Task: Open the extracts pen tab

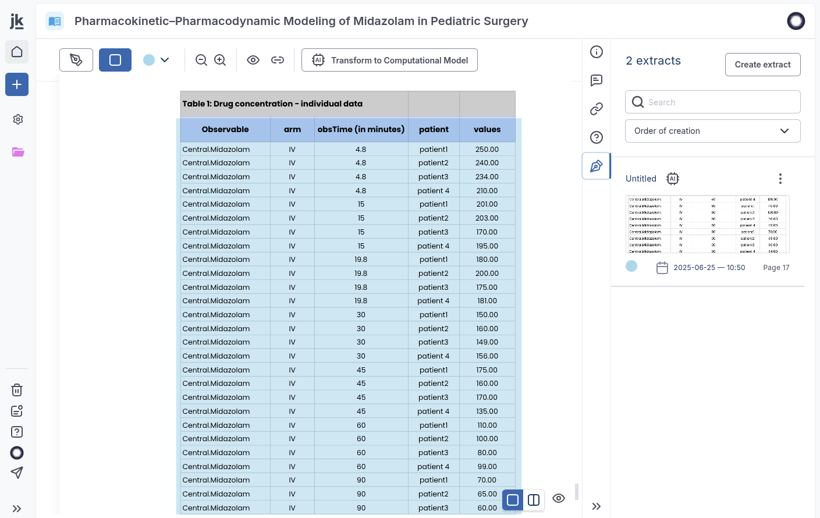Action: click(596, 166)
